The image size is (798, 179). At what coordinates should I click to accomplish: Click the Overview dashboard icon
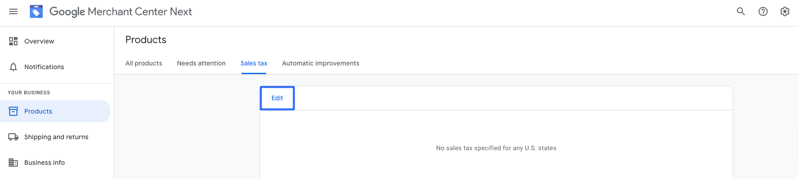pyautogui.click(x=13, y=41)
